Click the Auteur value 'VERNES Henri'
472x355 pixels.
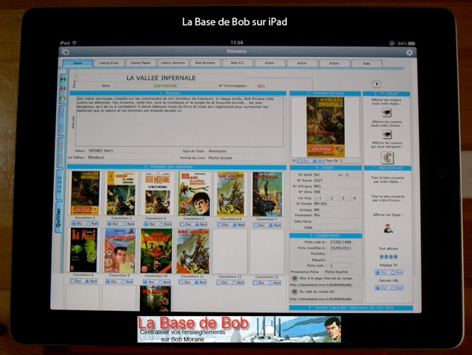point(101,150)
